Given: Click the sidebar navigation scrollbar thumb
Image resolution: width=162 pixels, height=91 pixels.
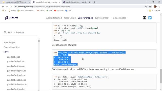Looking at the screenshot, I should click(x=39, y=41).
